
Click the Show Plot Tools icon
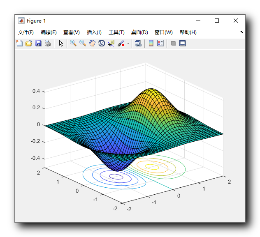click(183, 43)
